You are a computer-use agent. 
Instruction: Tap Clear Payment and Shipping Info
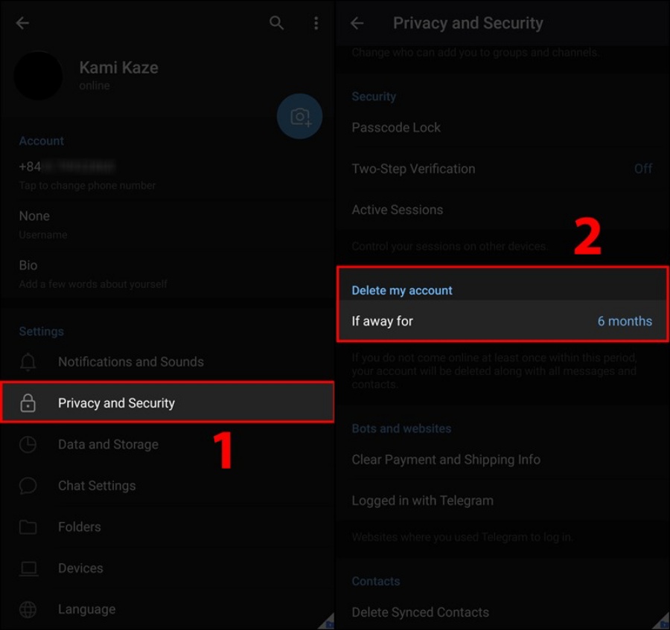click(x=446, y=460)
